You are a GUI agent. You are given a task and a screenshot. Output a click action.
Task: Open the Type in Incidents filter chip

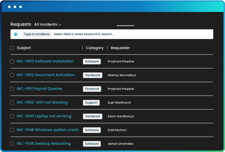37,34
